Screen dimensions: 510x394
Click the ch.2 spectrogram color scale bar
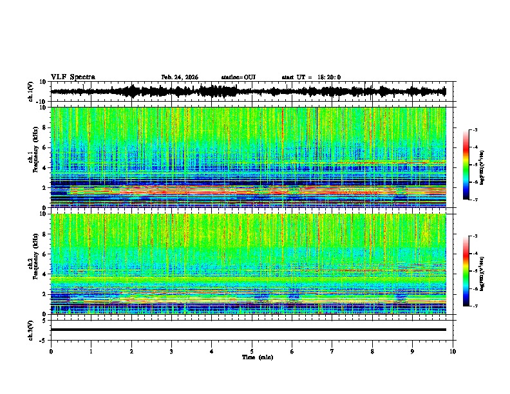coord(466,271)
